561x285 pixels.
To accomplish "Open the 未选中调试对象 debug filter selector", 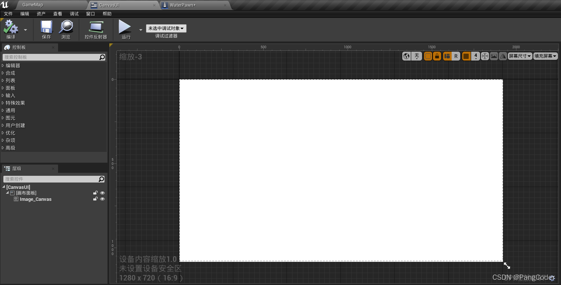I will pyautogui.click(x=166, y=28).
